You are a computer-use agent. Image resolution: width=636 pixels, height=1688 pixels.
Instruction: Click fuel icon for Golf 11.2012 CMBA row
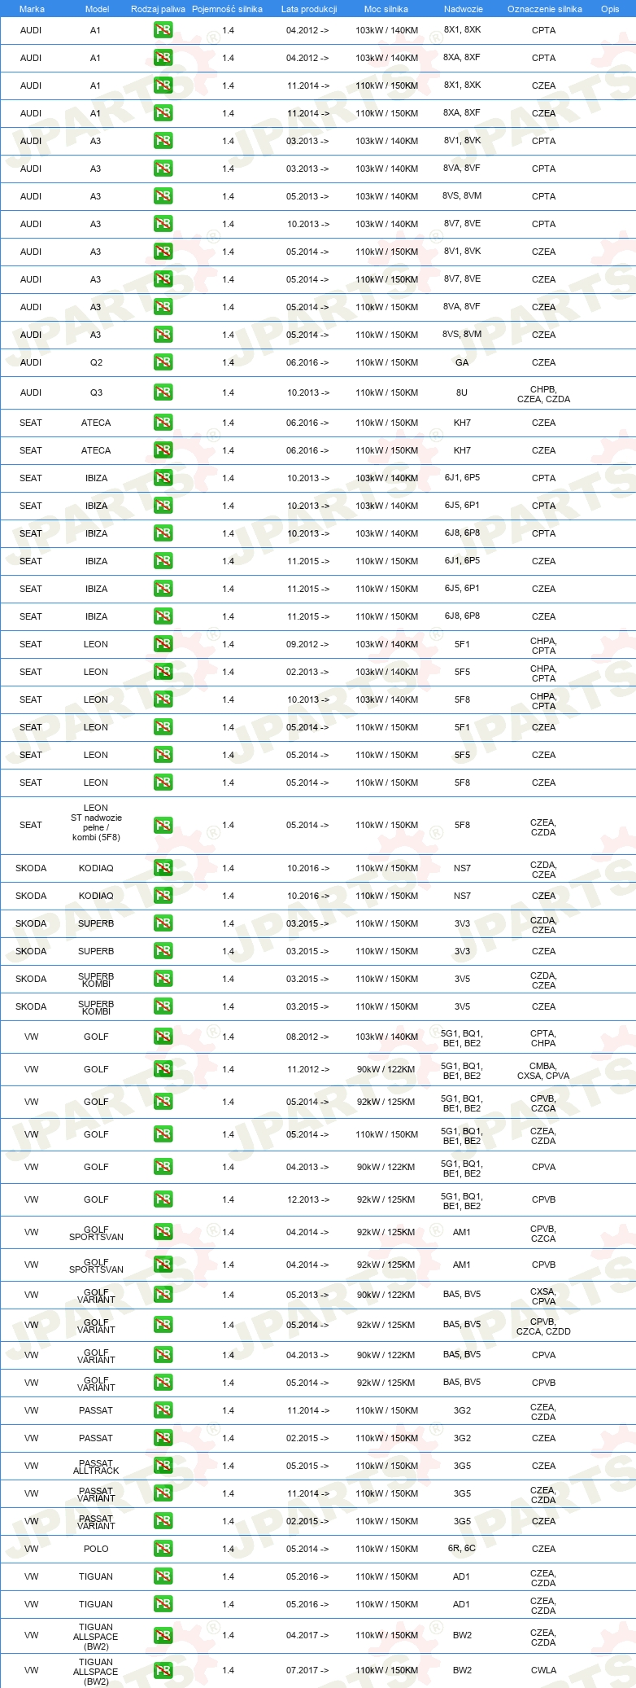163,1069
